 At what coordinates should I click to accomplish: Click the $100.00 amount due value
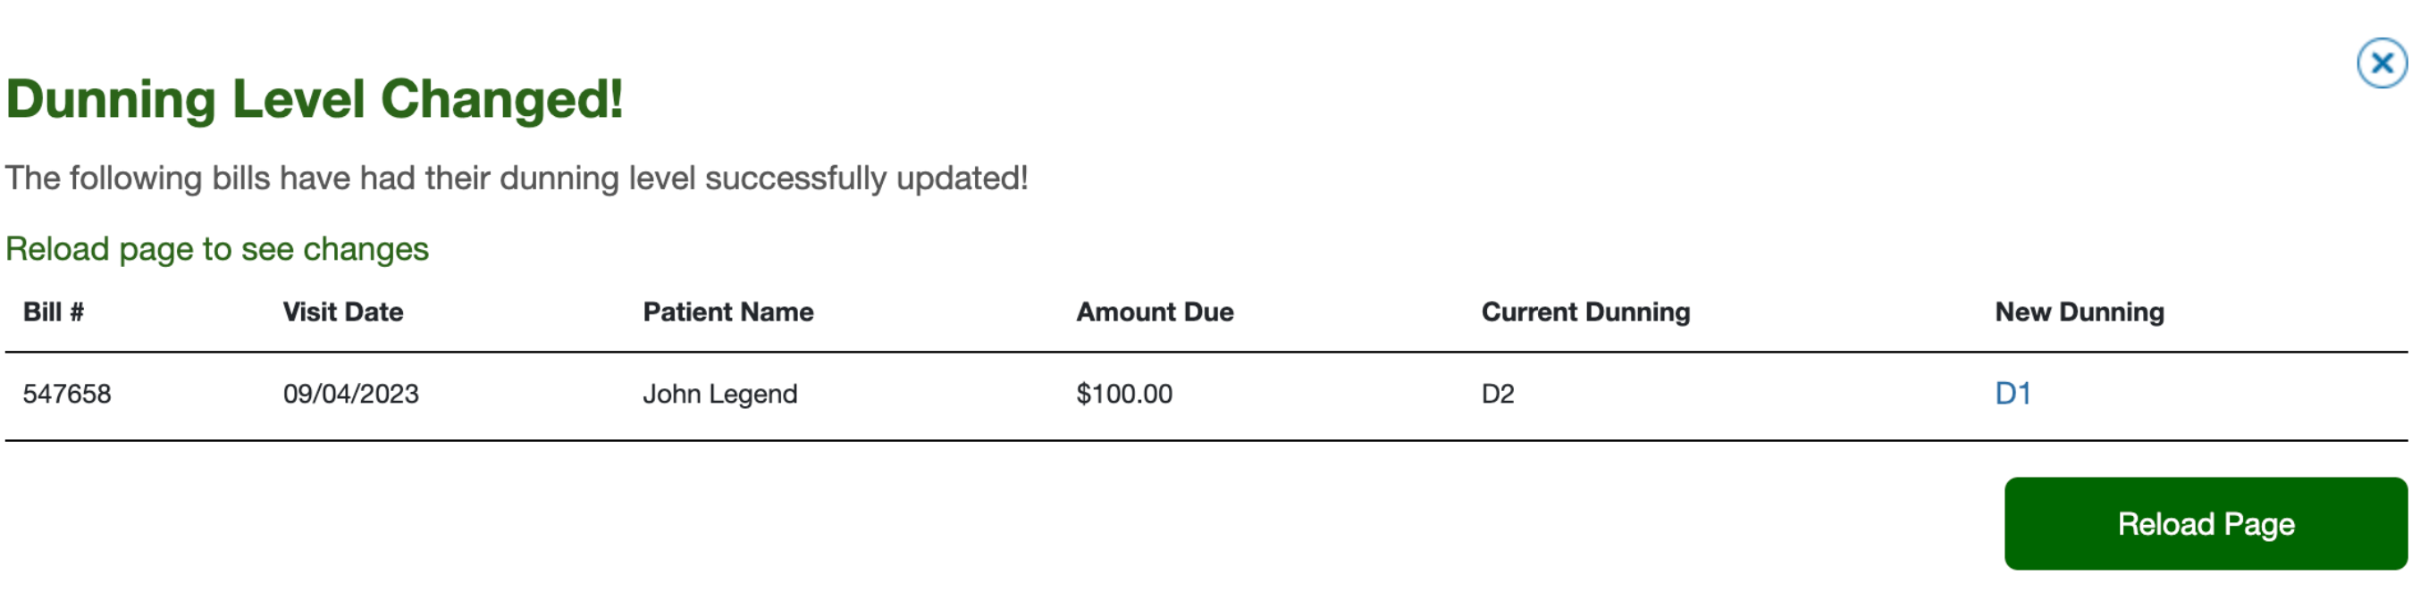1124,394
